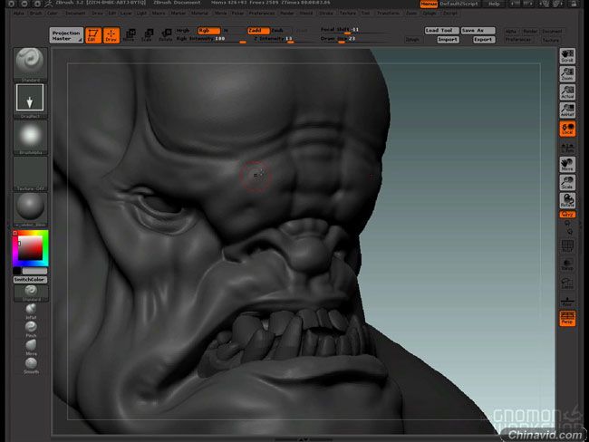Open the material sphere selector
This screenshot has height=442, width=589.
(31, 205)
